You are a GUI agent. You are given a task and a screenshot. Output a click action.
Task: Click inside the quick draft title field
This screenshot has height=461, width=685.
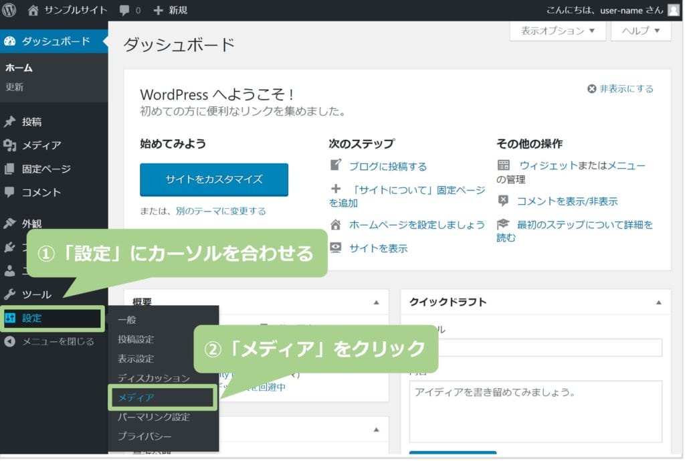536,348
